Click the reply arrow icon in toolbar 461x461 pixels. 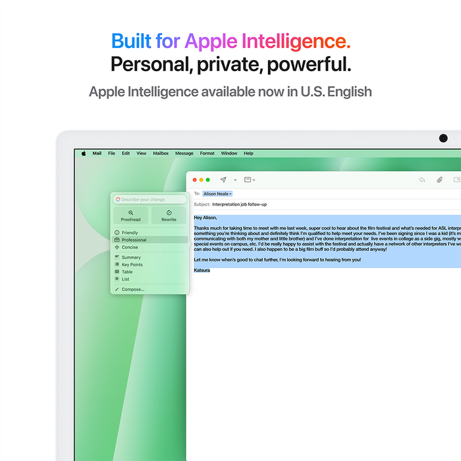tap(421, 180)
